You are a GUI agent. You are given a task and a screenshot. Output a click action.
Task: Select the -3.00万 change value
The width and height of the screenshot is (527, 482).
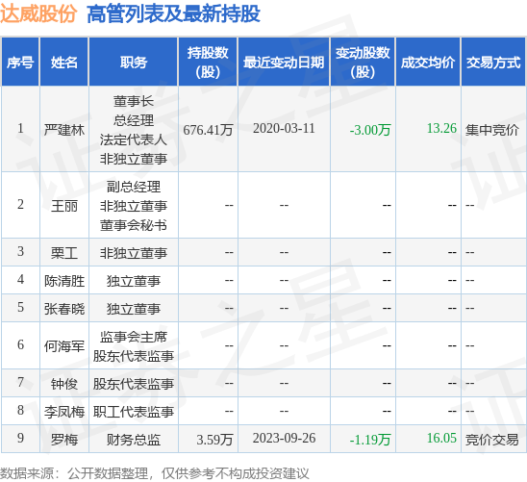tap(370, 130)
